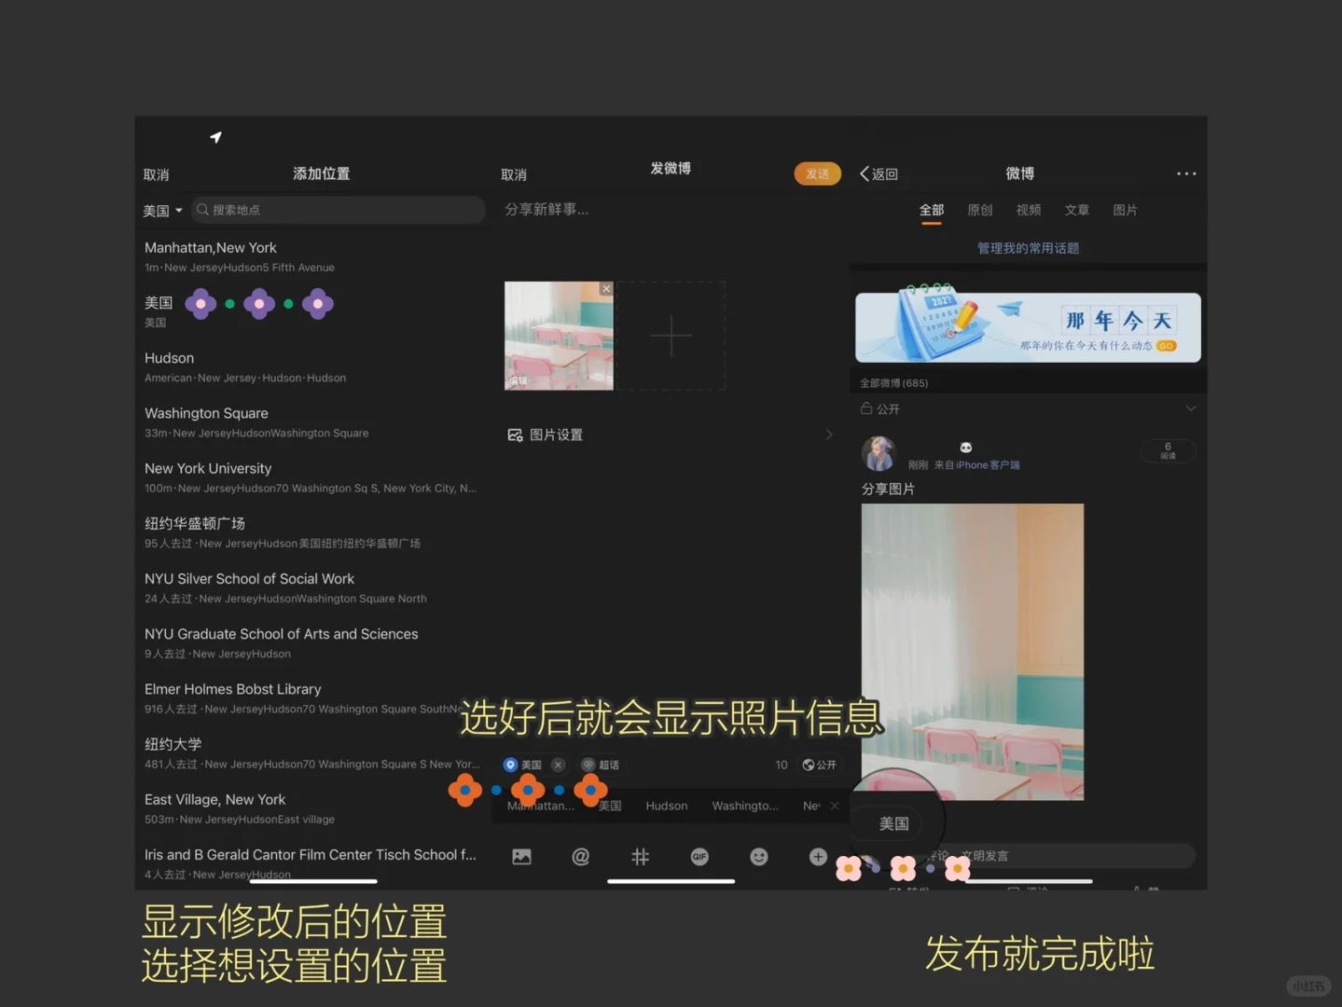Switch to the 原创 tab
This screenshot has width=1342, height=1007.
pyautogui.click(x=979, y=210)
